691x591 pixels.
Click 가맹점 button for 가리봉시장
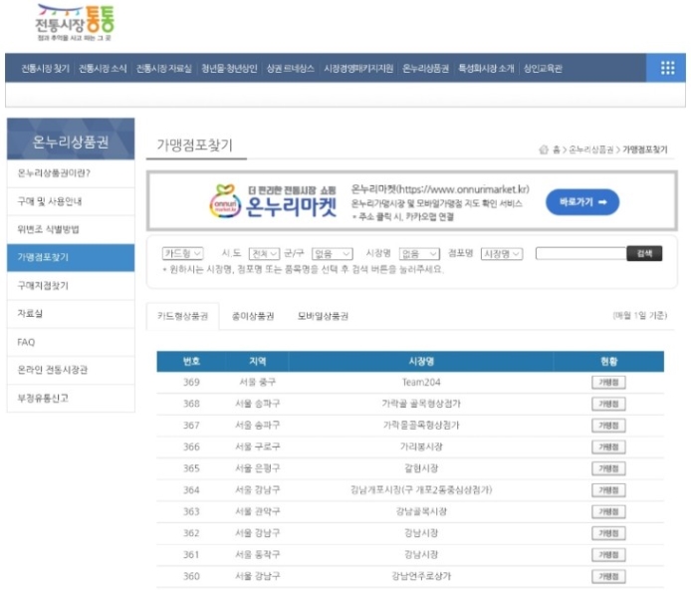tap(608, 447)
